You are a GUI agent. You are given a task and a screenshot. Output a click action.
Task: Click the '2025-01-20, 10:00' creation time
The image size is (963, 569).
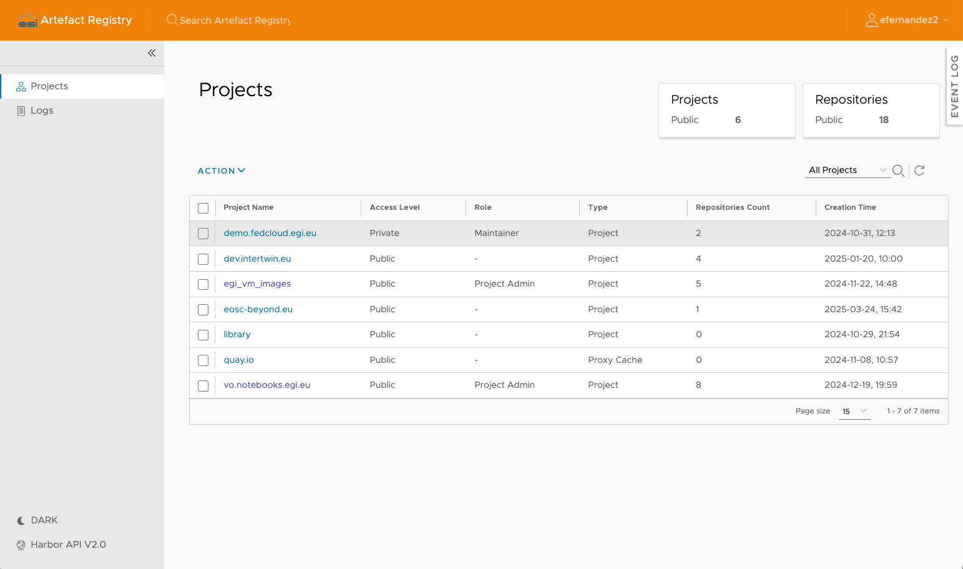(863, 259)
